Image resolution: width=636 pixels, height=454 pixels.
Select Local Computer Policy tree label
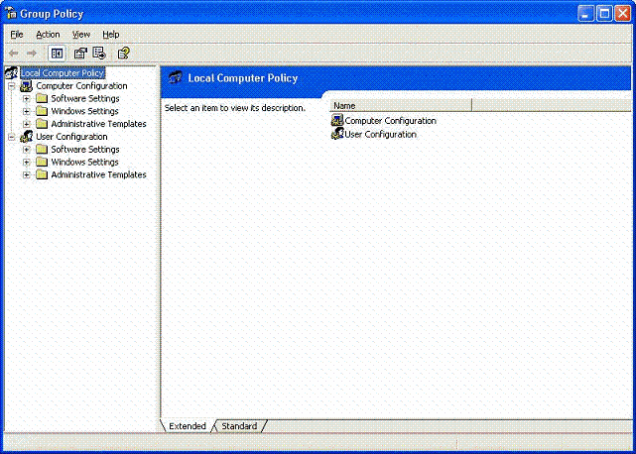pyautogui.click(x=63, y=73)
